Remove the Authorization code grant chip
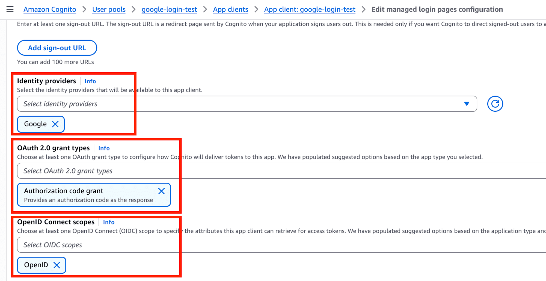The width and height of the screenshot is (546, 281). 161,191
